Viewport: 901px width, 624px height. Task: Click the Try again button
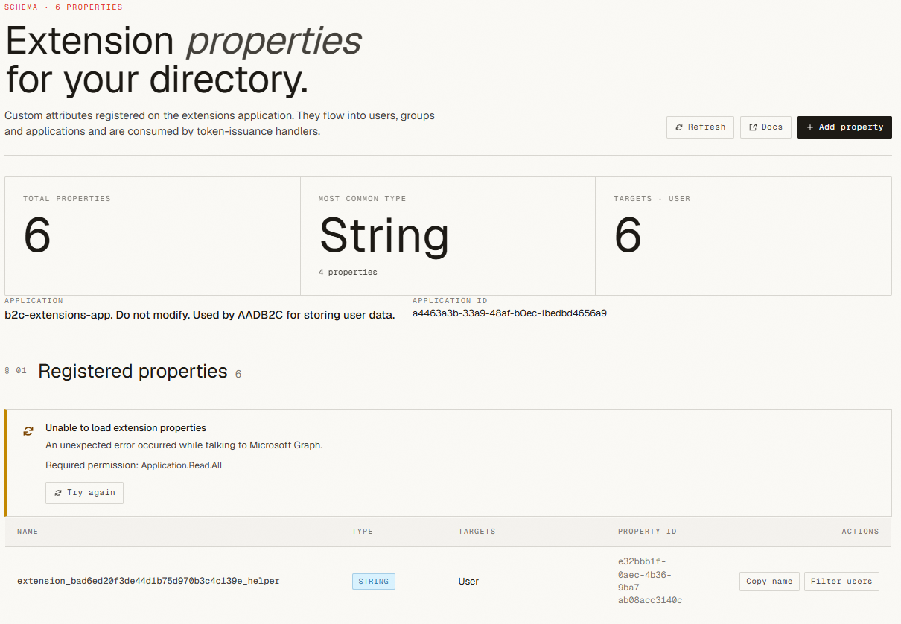point(84,493)
